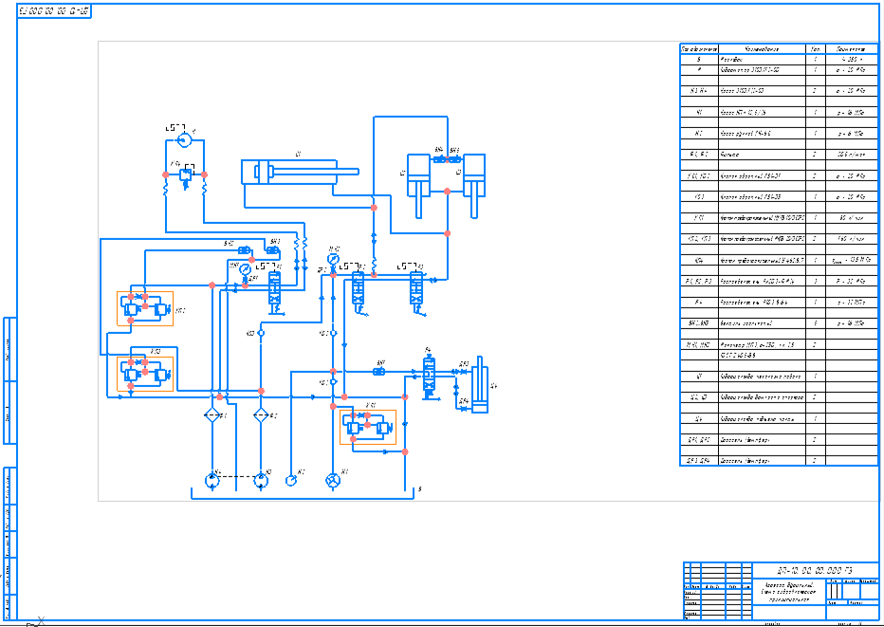
Task: Select the vertical cylinder at far right of schematic
Action: pyautogui.click(x=481, y=383)
